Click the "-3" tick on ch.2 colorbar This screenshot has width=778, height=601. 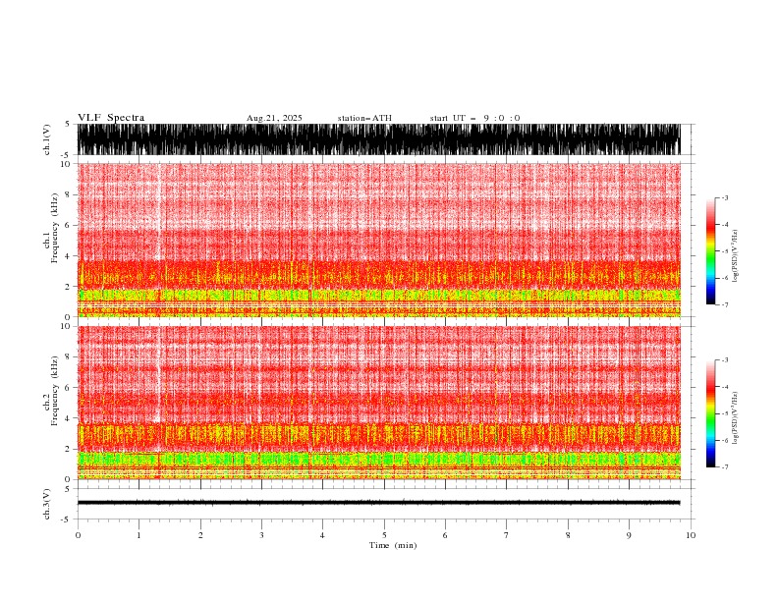pos(725,360)
